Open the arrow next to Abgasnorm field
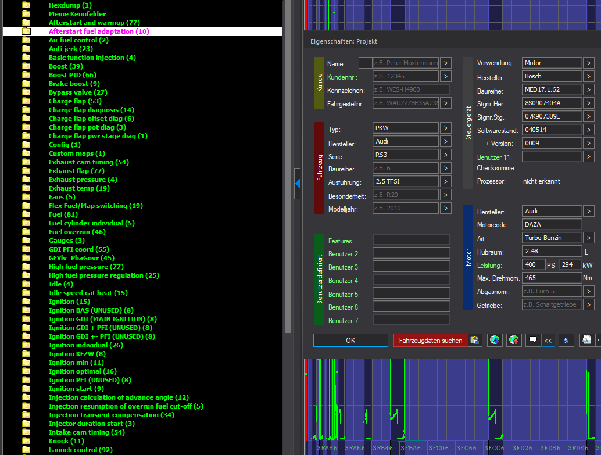This screenshot has height=455, width=601. click(589, 291)
